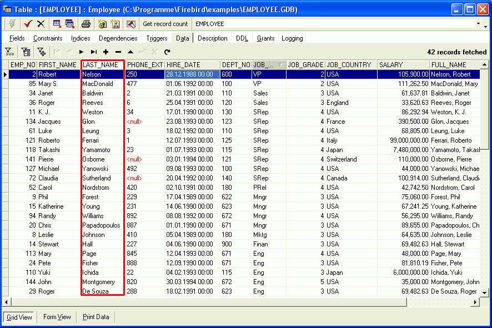Refresh the data grid
The image size is (492, 328).
pyautogui.click(x=167, y=52)
